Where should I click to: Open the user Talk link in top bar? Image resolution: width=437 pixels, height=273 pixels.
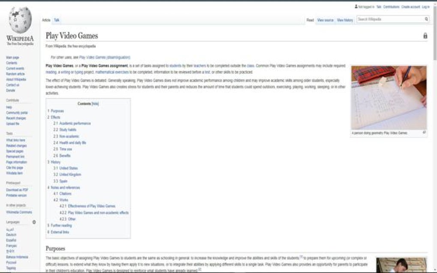tap(379, 7)
